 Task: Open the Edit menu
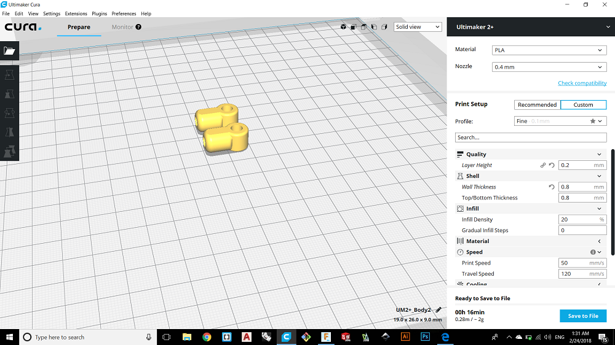pos(19,14)
